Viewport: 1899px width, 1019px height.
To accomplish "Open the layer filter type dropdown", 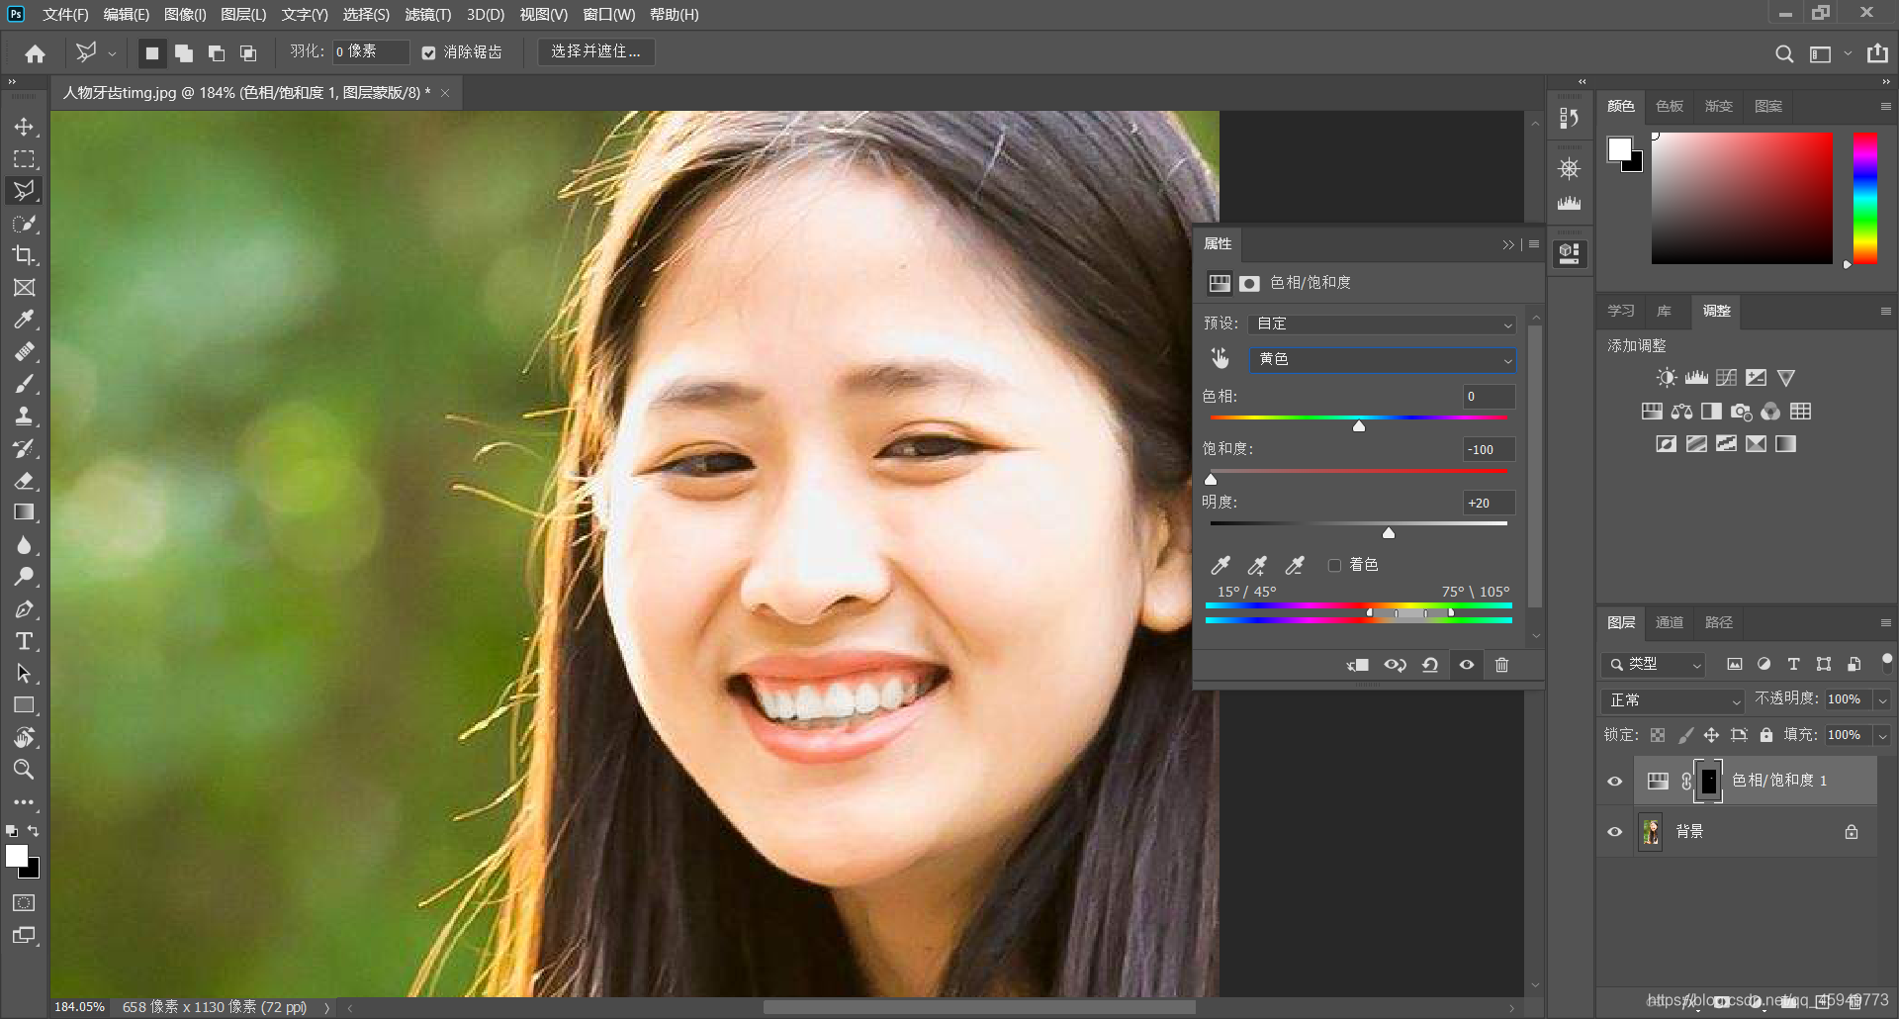I will click(x=1654, y=665).
